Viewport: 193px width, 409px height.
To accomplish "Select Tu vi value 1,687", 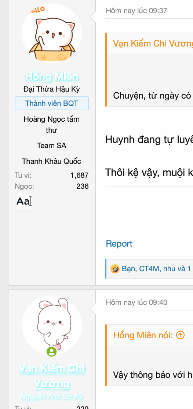I will (x=79, y=175).
